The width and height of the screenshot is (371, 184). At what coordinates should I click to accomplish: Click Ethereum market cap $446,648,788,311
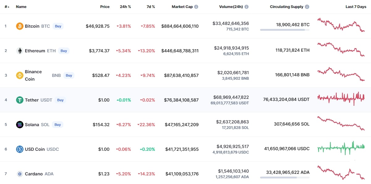pyautogui.click(x=180, y=51)
